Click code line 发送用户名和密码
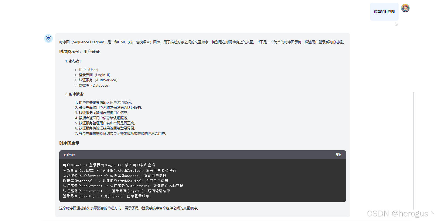Viewport: 438px width, 221px height. pyautogui.click(x=119, y=170)
